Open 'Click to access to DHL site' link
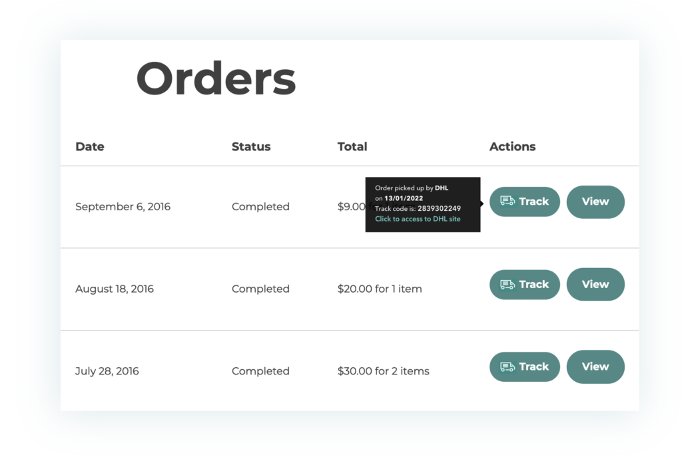 coord(418,219)
